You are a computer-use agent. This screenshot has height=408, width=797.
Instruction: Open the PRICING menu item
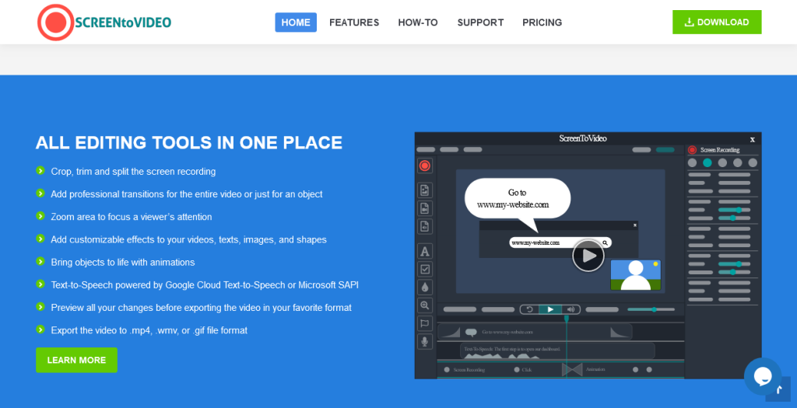542,23
